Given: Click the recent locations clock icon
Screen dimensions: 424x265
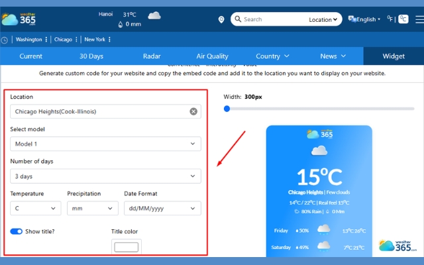Looking at the screenshot, I should tap(5, 40).
